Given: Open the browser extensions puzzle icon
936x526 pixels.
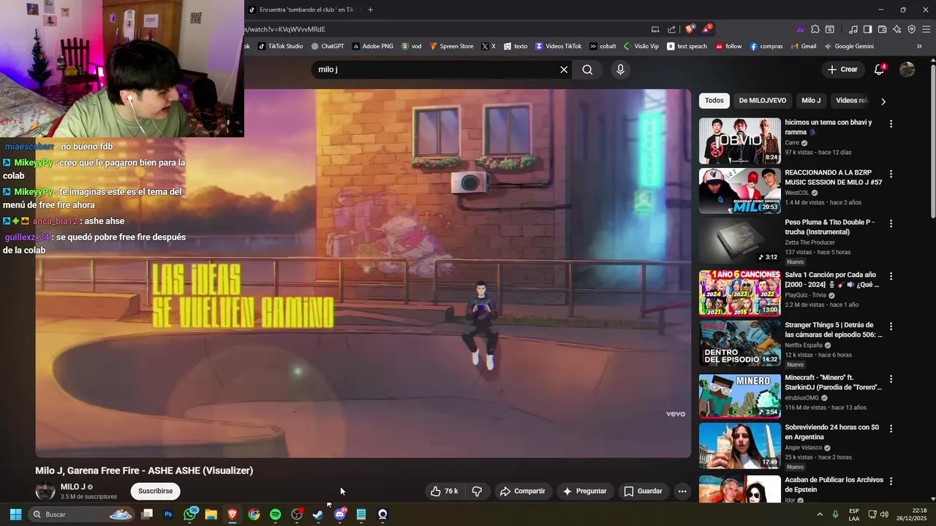Looking at the screenshot, I should [815, 29].
